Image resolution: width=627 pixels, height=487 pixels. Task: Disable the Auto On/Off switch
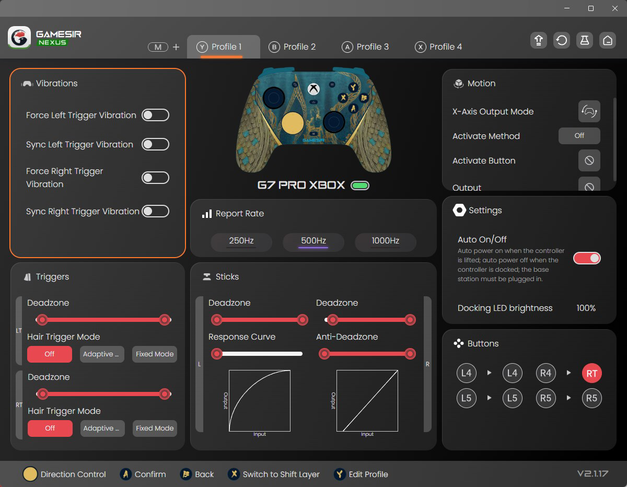(x=587, y=258)
